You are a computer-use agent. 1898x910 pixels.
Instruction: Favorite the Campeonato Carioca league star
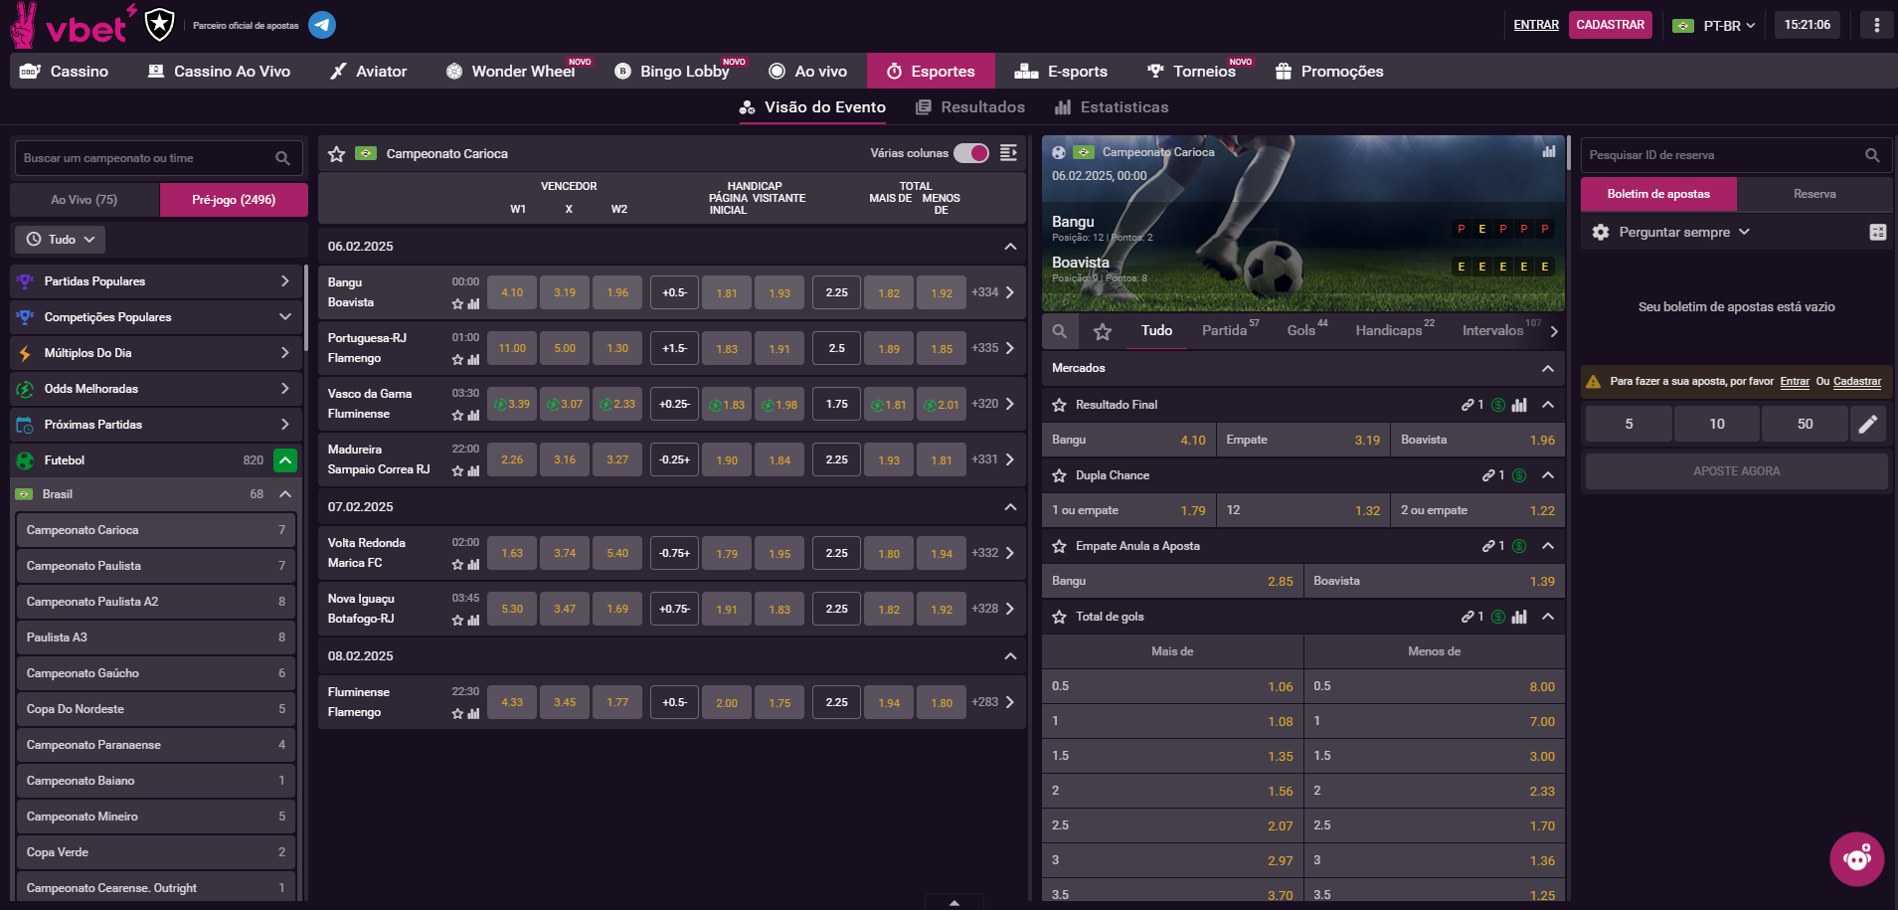click(x=337, y=154)
